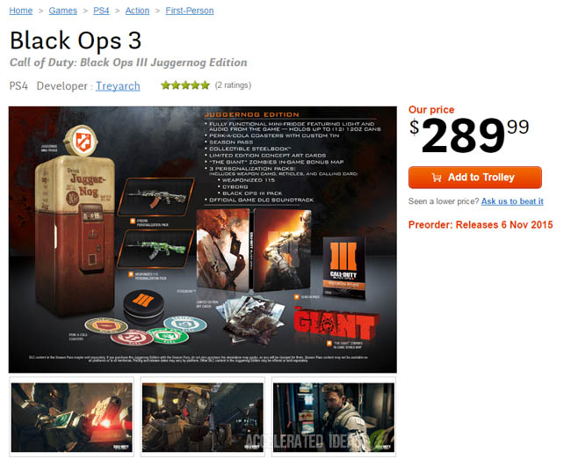This screenshot has height=459, width=571.
Task: Open the Treyarch developer link
Action: click(118, 86)
